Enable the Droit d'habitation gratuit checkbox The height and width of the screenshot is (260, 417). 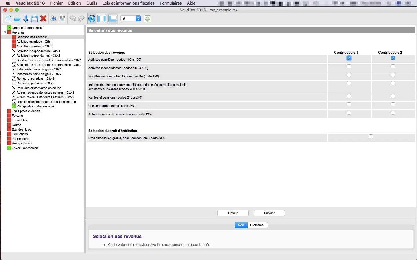[371, 137]
